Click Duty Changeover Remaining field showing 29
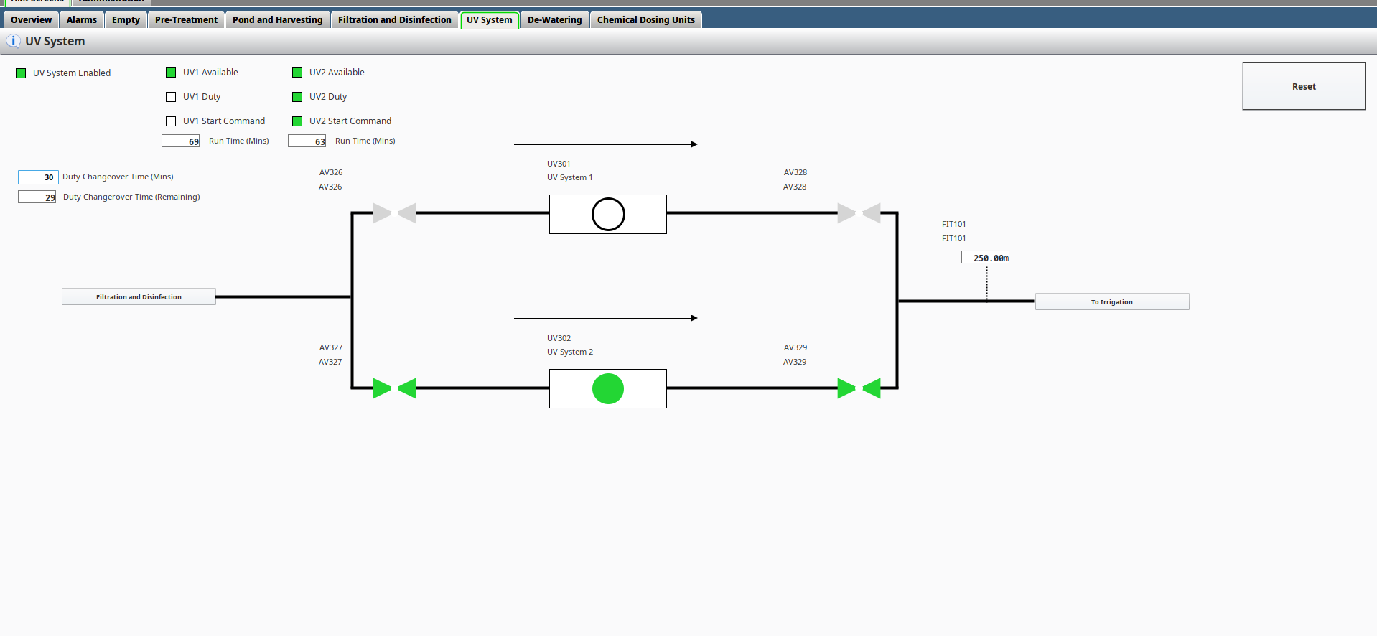This screenshot has height=636, width=1377. pyautogui.click(x=37, y=197)
